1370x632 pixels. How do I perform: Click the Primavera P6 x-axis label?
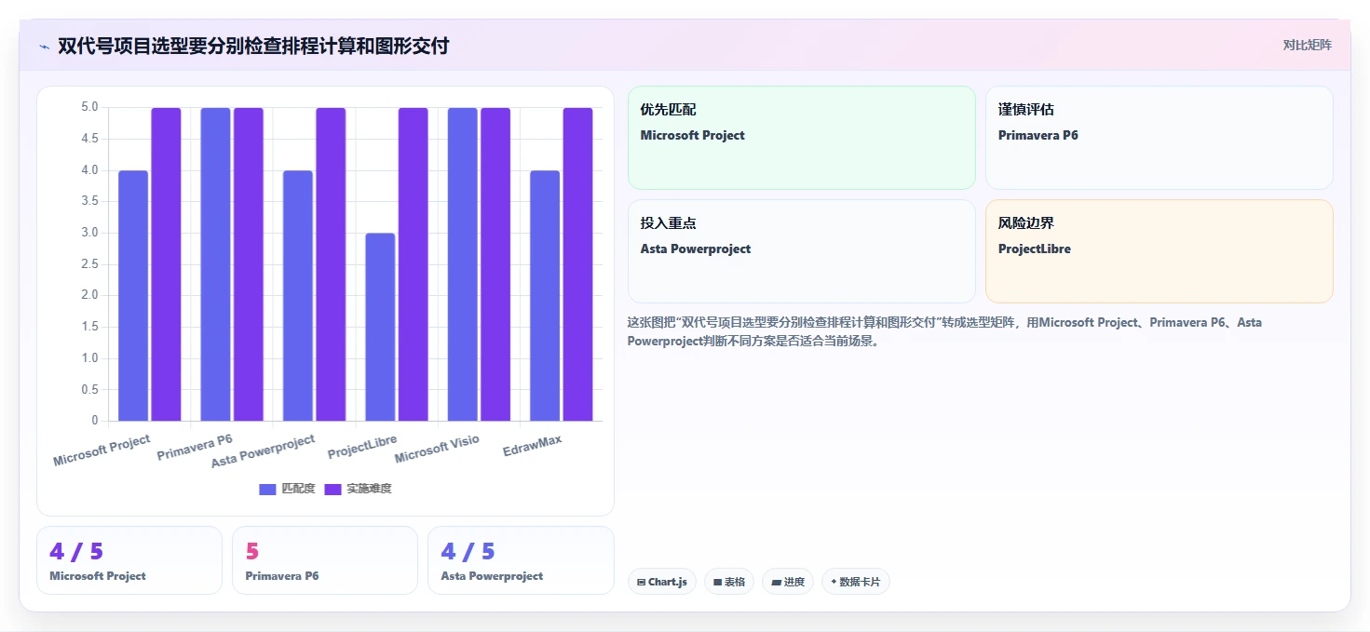coord(195,447)
